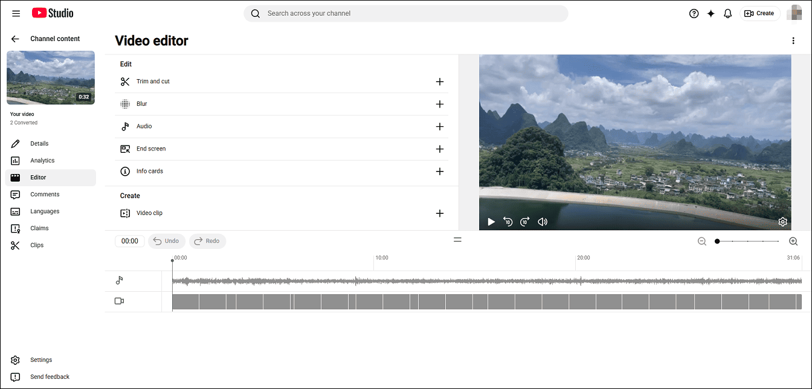Open the notifications bell
This screenshot has height=389, width=812.
(728, 13)
